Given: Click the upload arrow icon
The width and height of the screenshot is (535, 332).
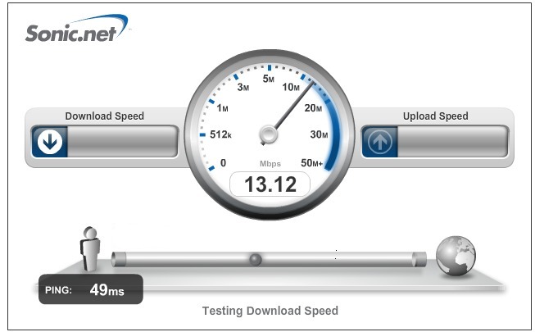Looking at the screenshot, I should coord(380,142).
